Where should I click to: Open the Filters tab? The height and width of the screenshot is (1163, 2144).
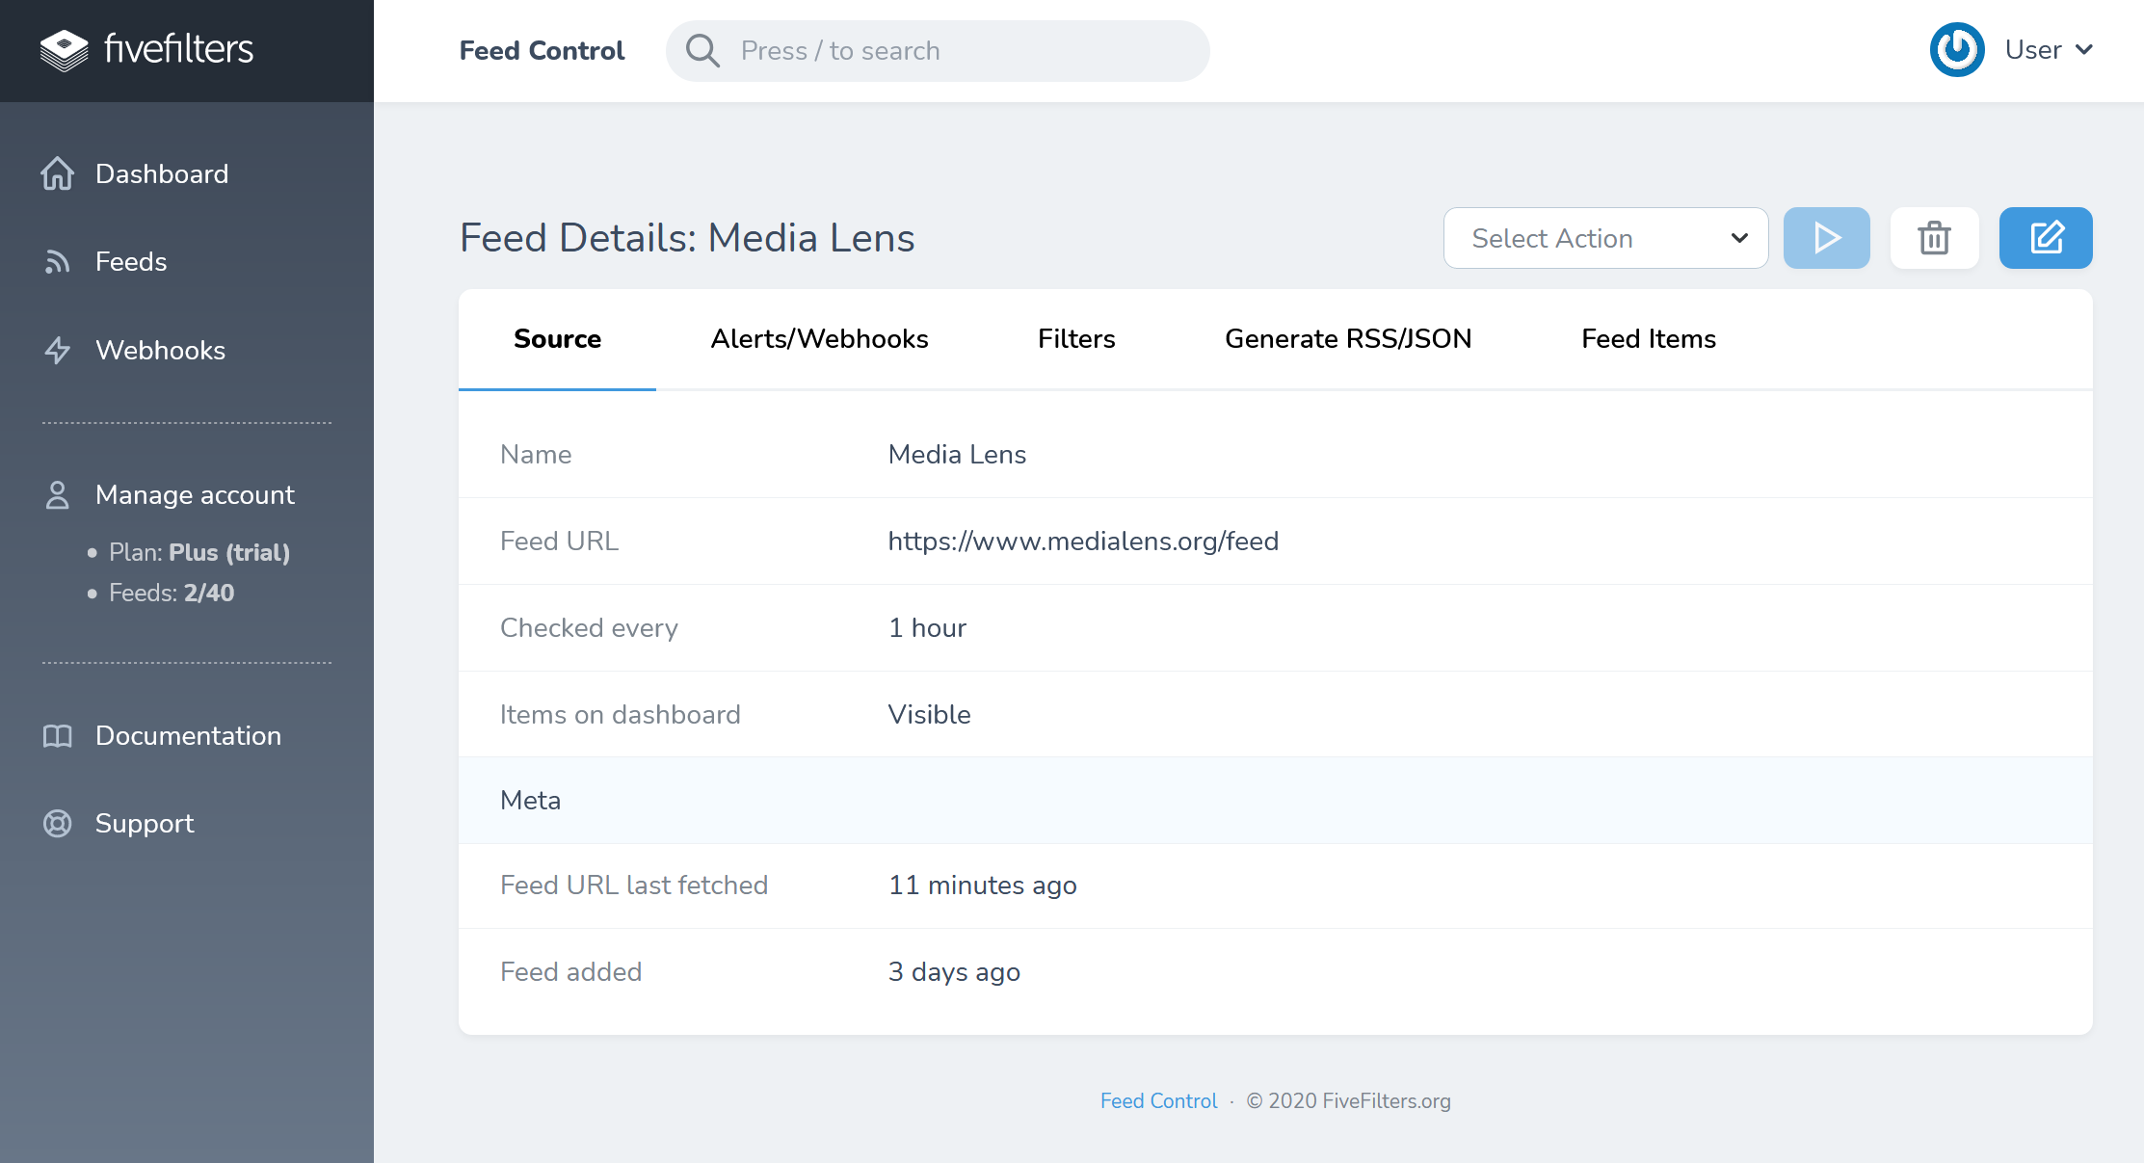1076,339
